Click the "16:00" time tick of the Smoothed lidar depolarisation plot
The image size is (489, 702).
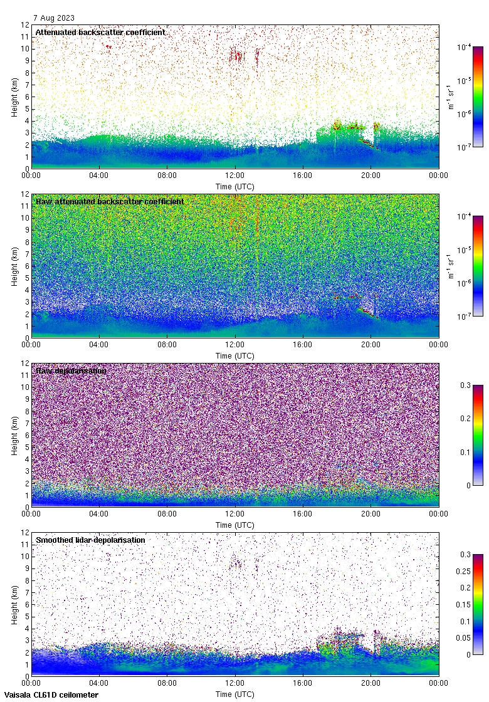coord(303,683)
